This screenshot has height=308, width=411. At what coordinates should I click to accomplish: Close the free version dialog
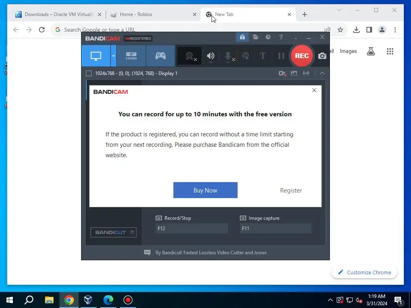tap(314, 90)
